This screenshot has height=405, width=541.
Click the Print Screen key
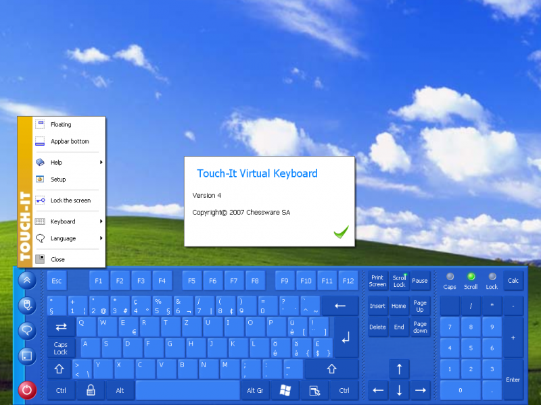tap(377, 281)
